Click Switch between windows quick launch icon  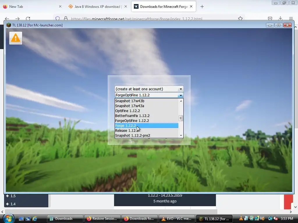[28, 219]
